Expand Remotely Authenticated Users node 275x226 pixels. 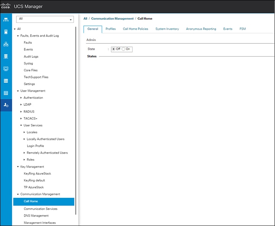pos(24,153)
